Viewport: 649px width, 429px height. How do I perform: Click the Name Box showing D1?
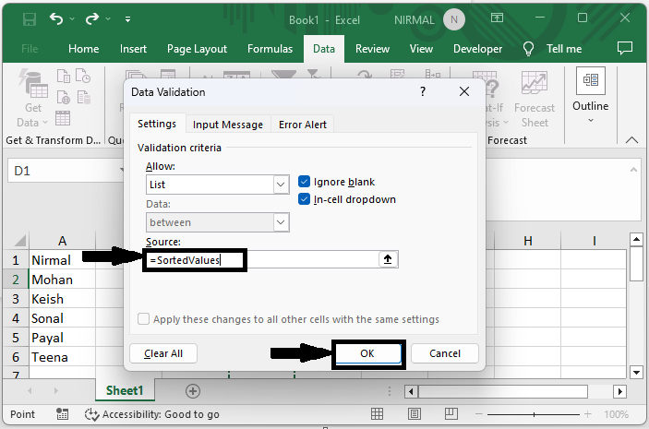tap(66, 171)
